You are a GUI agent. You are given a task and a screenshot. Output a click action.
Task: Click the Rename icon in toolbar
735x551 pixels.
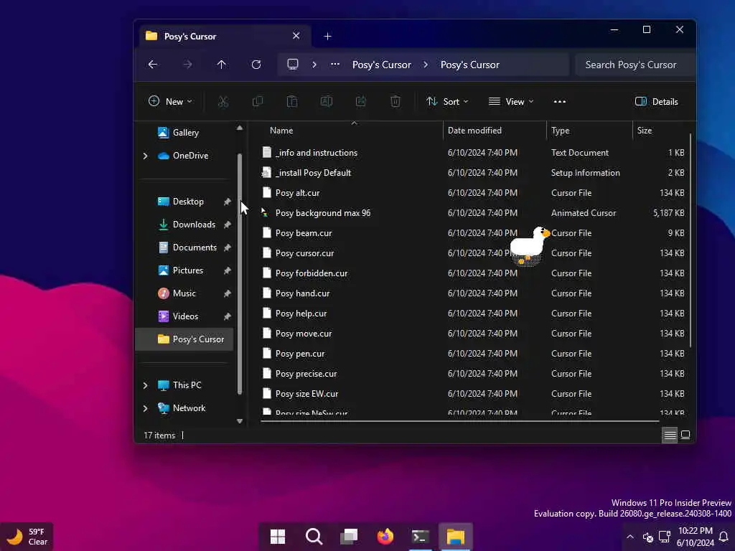coord(327,101)
